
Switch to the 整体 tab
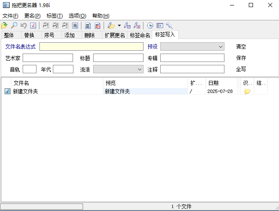11,35
